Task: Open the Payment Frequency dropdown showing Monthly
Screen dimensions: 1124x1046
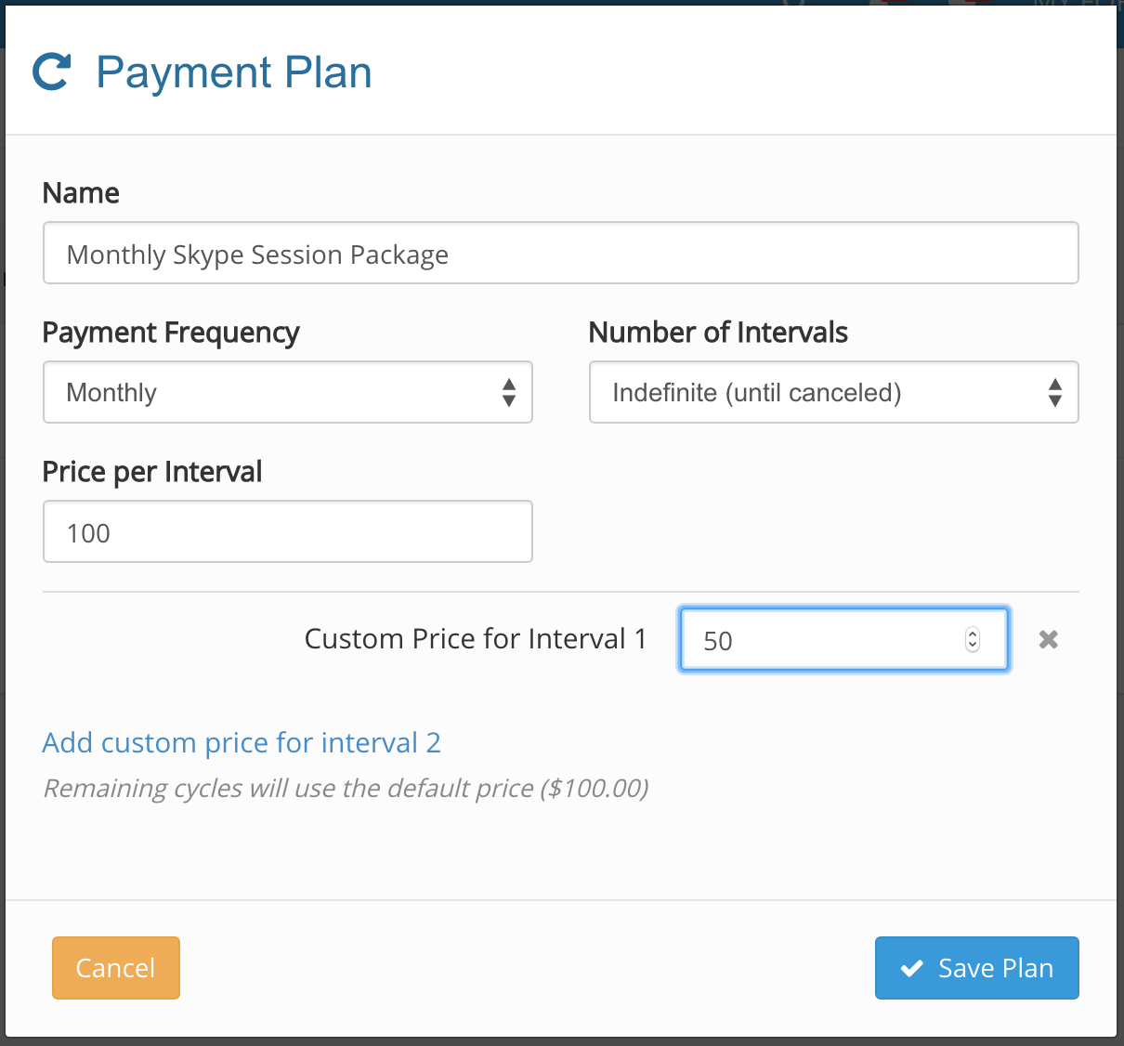Action: pos(287,392)
